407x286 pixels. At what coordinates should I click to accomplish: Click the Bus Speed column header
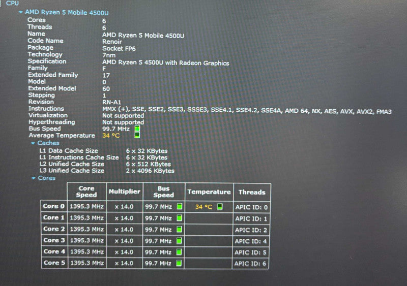[x=164, y=192]
